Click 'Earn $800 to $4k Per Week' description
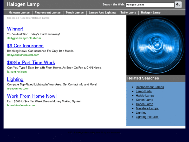189x142 pixels. [45, 101]
